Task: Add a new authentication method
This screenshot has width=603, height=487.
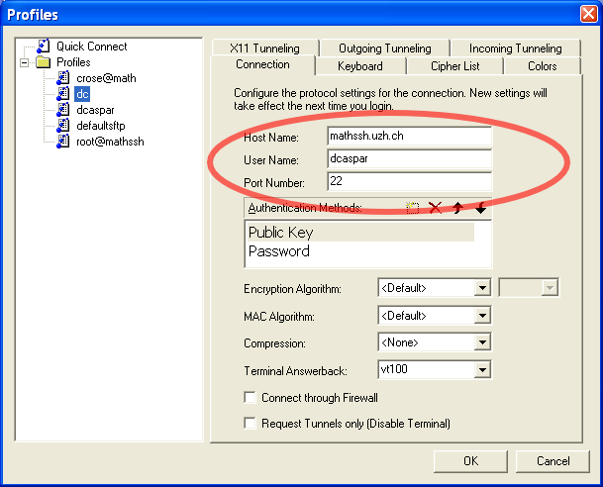Action: (x=413, y=208)
